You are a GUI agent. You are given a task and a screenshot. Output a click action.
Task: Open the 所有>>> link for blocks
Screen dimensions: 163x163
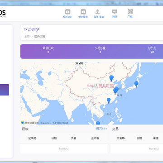coord(101,129)
